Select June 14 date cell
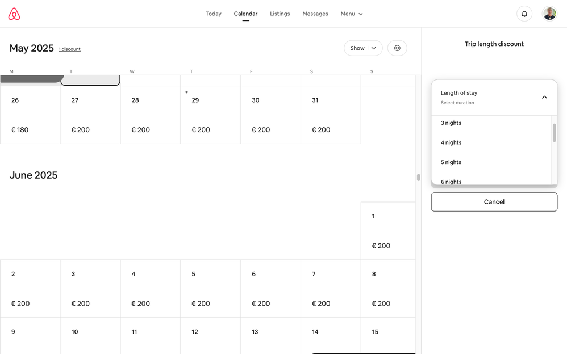Viewport: 567px width, 354px height. coord(331,336)
